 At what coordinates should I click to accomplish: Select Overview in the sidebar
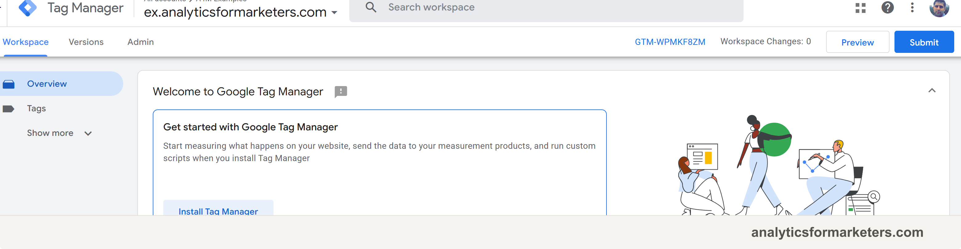coord(62,84)
